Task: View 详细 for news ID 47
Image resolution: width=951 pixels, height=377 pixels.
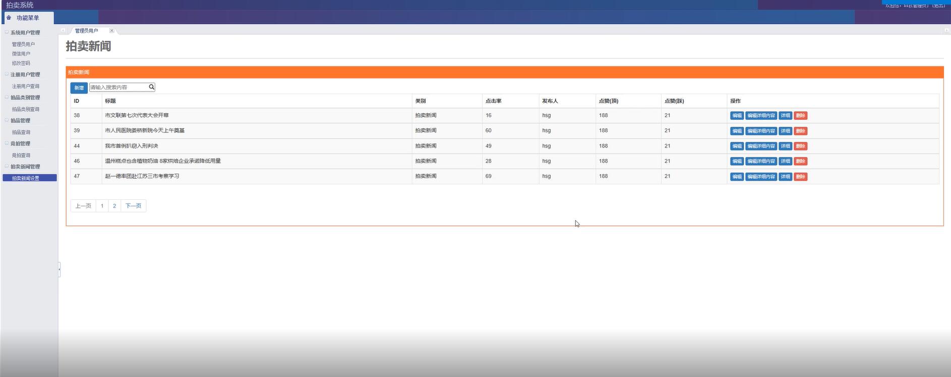Action: (785, 177)
